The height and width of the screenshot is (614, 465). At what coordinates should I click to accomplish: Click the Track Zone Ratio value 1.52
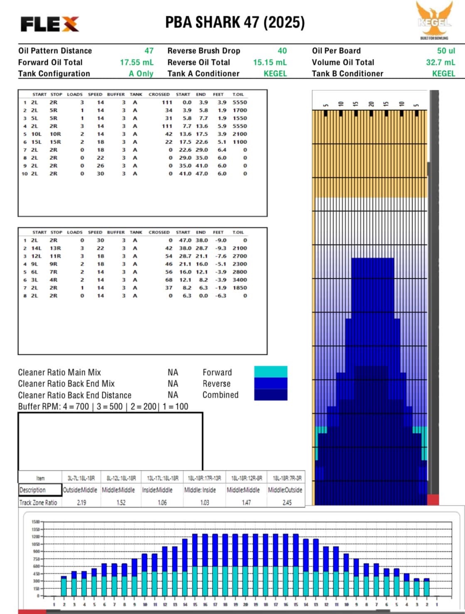[x=121, y=503]
